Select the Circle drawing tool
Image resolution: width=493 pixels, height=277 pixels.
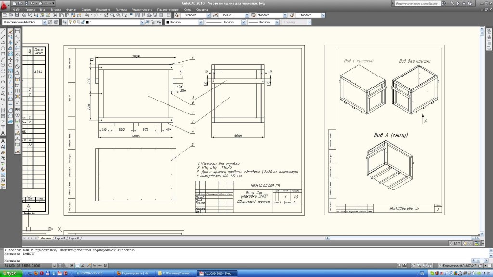[x=3, y=65]
